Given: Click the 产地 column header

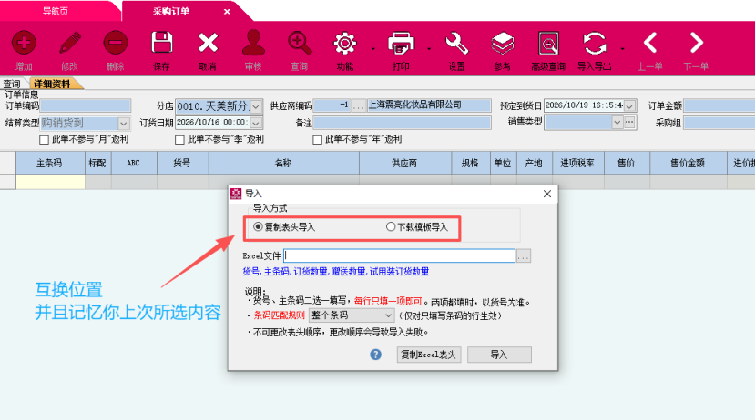Looking at the screenshot, I should pos(535,163).
